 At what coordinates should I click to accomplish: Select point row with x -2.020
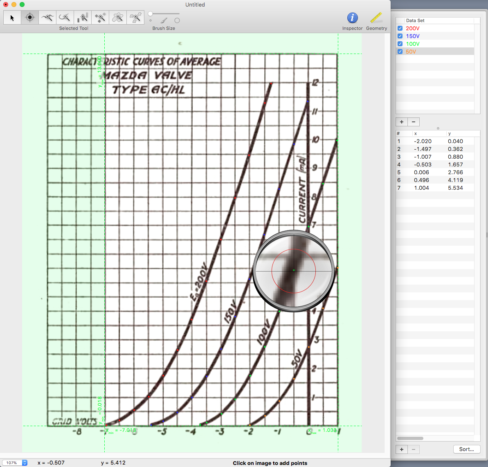pos(435,141)
